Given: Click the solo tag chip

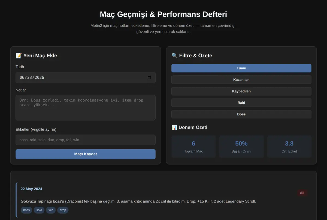Looking at the screenshot, I should [x=39, y=210].
